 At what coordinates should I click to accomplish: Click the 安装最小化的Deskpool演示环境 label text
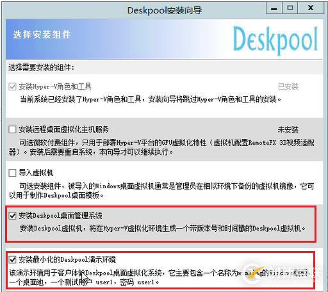[67, 260]
